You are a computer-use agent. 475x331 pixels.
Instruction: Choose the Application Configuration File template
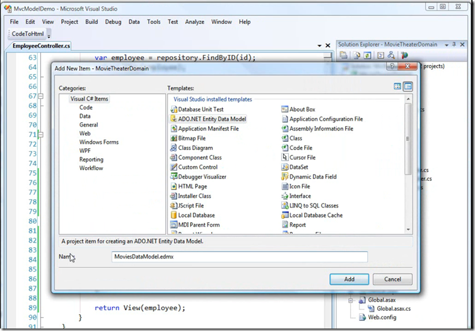coord(322,119)
